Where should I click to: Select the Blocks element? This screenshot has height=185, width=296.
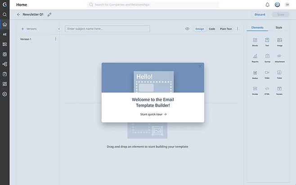coord(255,42)
